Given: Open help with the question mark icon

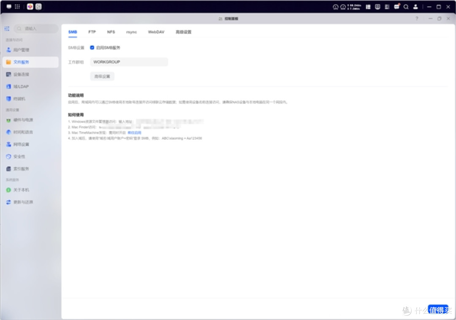Looking at the screenshot, I should [417, 18].
